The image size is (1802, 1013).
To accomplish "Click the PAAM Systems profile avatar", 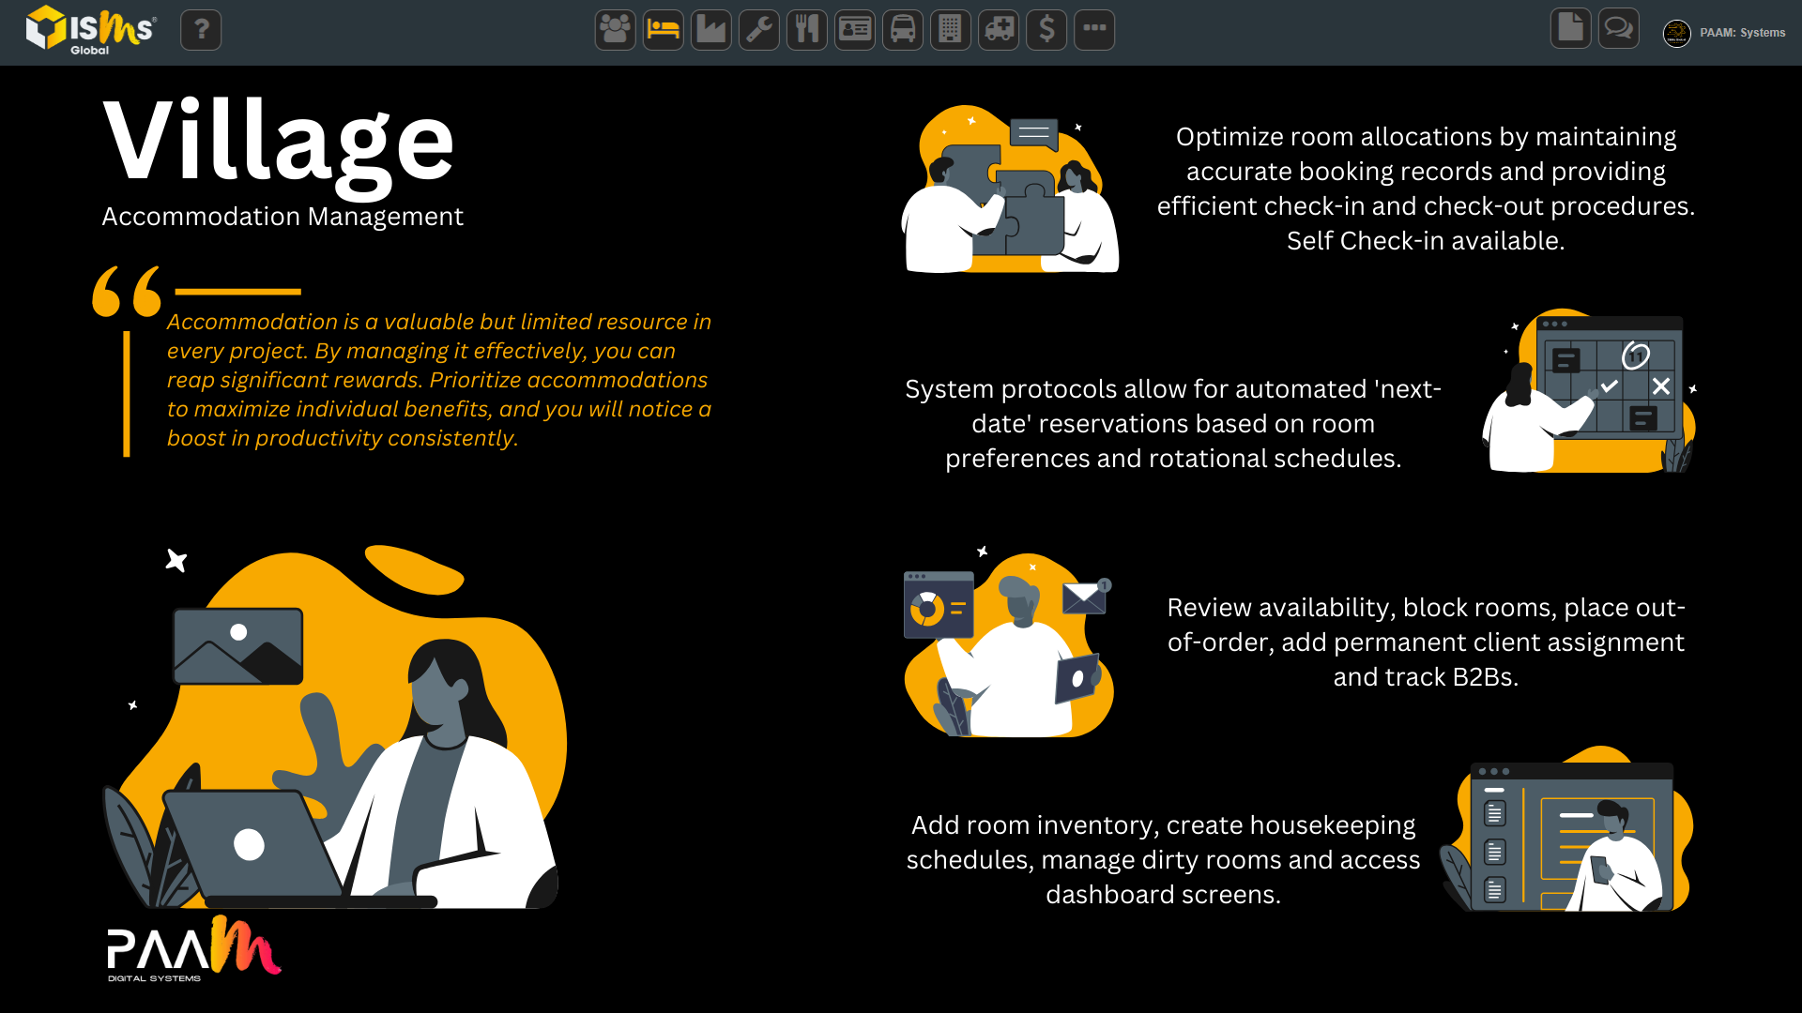I will (1676, 33).
